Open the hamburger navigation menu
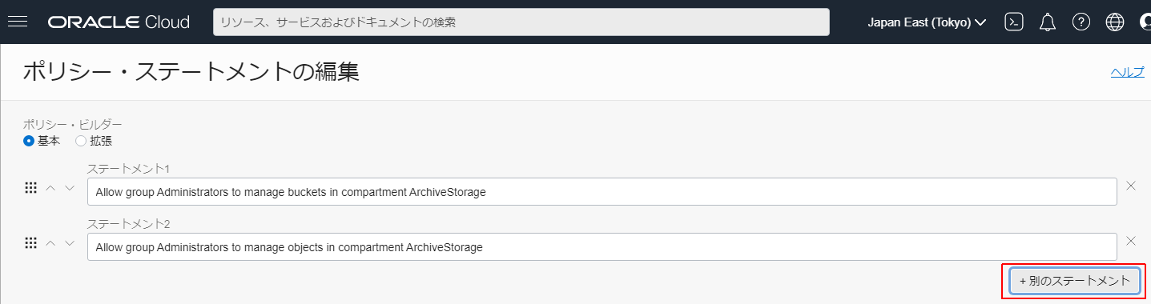 [18, 22]
